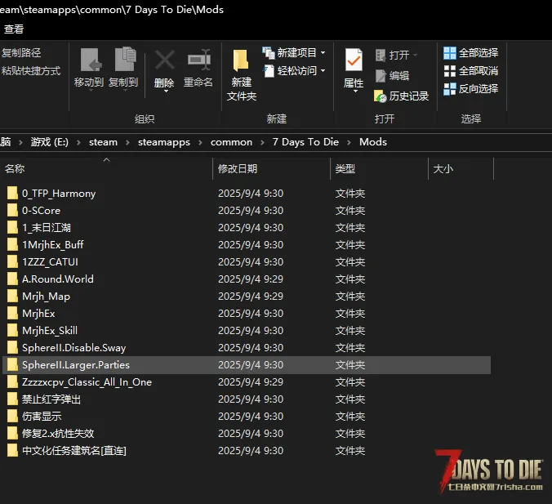The width and height of the screenshot is (552, 504).
Task: Select the 1_末日江湖 folder icon
Action: (x=12, y=228)
